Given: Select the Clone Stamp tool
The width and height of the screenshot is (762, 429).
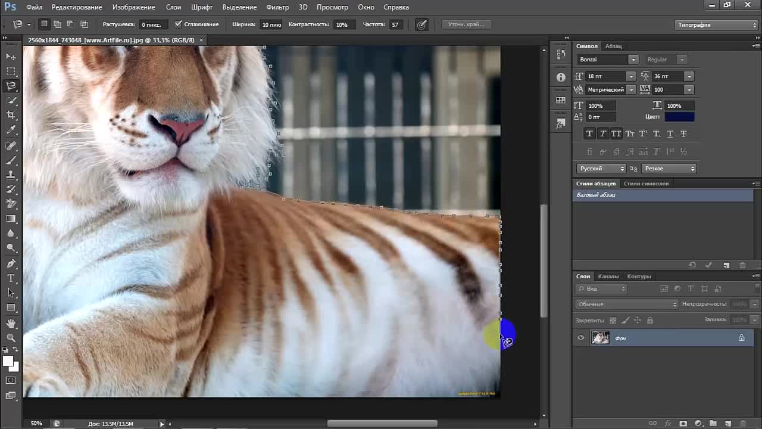Looking at the screenshot, I should [x=11, y=175].
